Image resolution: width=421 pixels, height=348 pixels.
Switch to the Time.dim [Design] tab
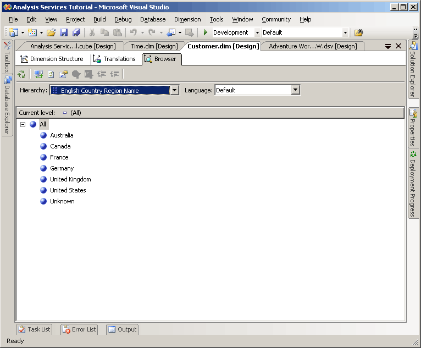[154, 46]
